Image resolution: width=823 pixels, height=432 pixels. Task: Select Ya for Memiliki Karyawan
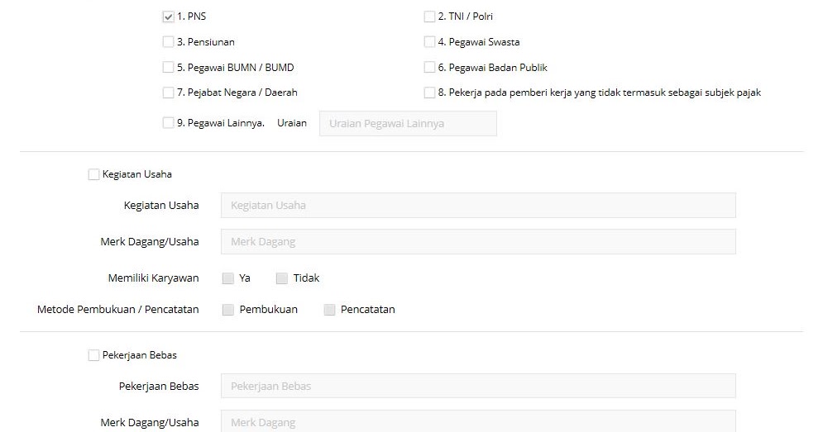[x=227, y=278]
